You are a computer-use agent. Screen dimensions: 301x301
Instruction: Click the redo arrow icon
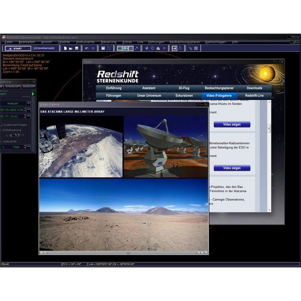[x=93, y=48]
